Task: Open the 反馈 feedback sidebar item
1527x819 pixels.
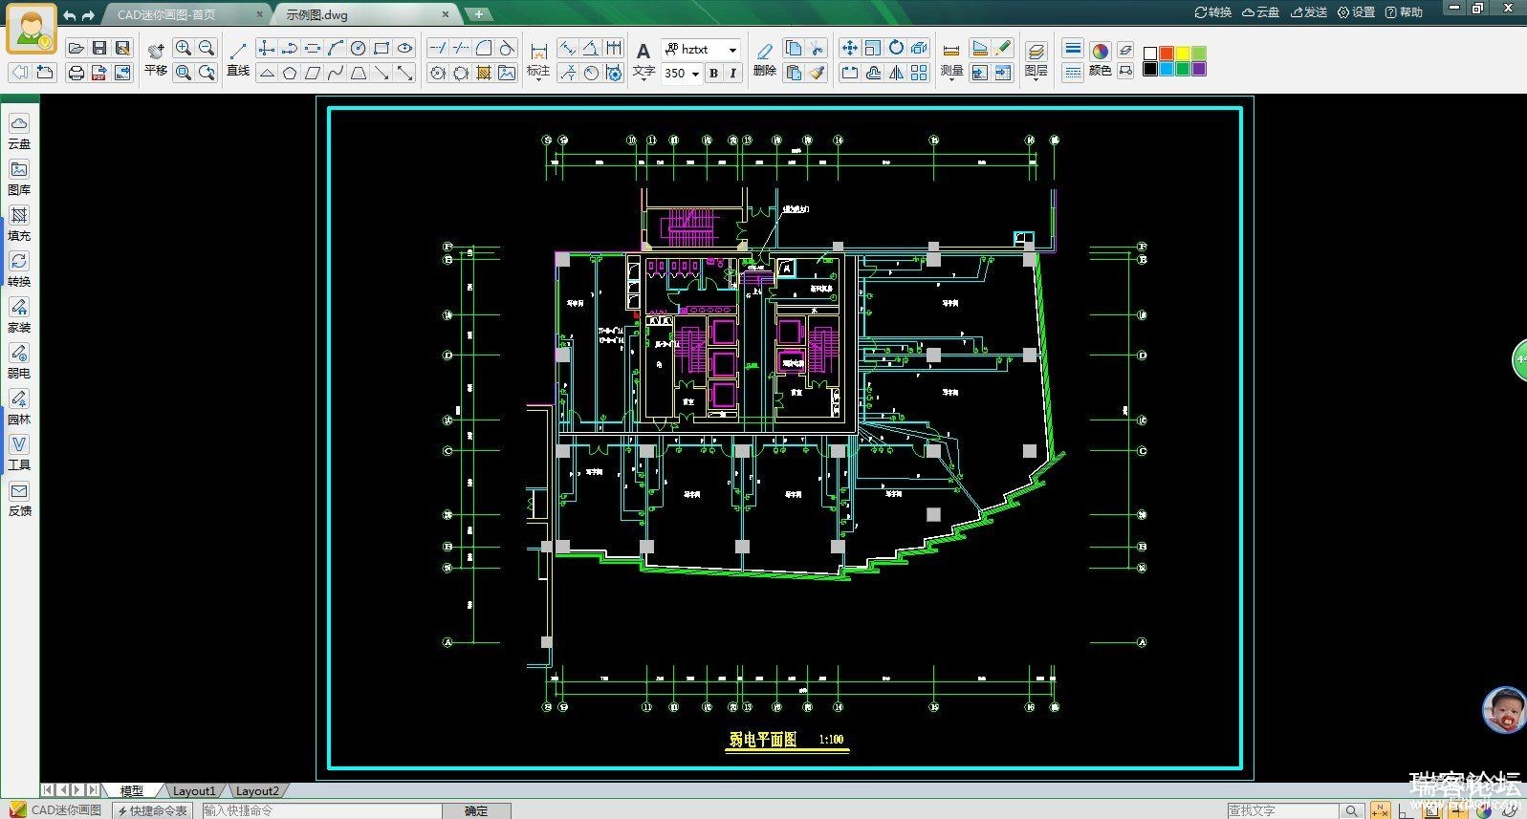Action: click(19, 499)
